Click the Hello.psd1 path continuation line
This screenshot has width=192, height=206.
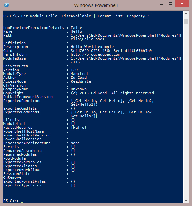pyautogui.click(x=87, y=39)
